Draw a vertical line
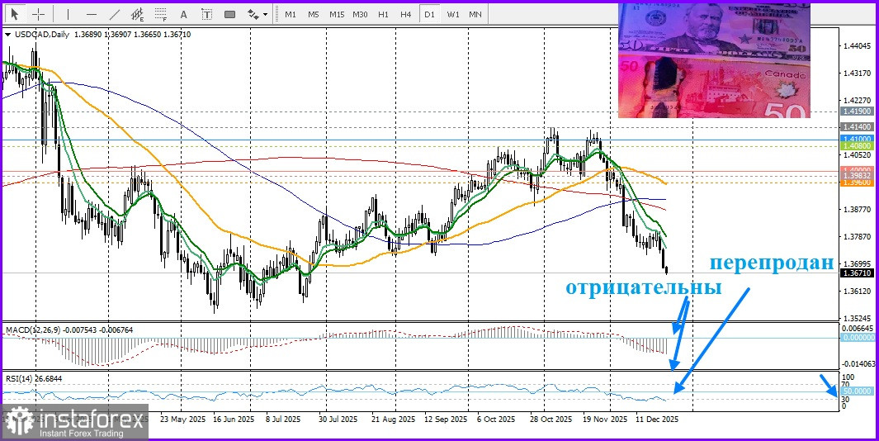879x441 pixels. 68,14
